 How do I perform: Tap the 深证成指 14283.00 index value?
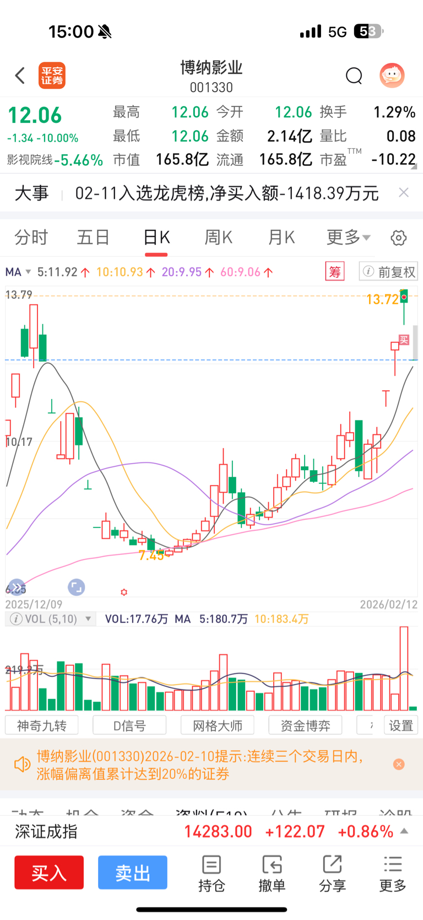tap(218, 831)
